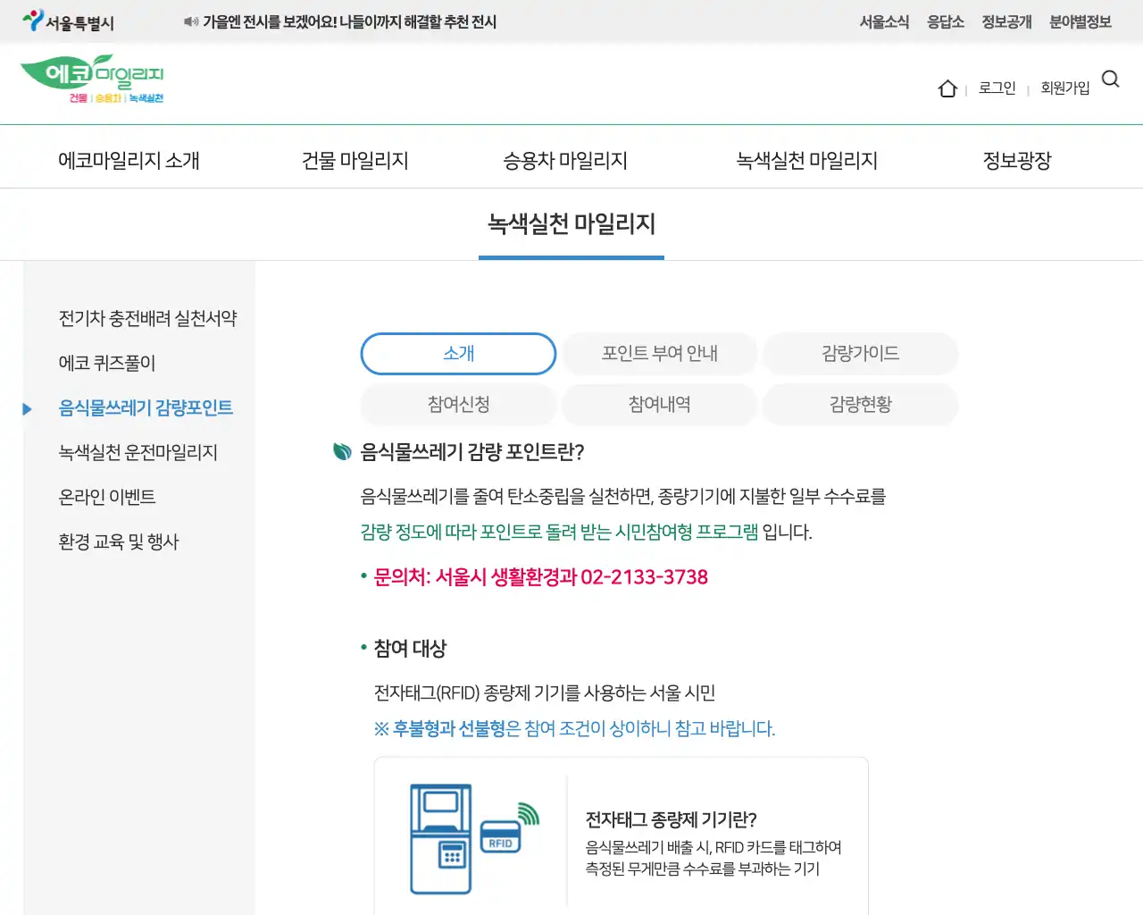Click the 전자태그 종량제 기기란? heading
The width and height of the screenshot is (1143, 915).
pos(672,819)
